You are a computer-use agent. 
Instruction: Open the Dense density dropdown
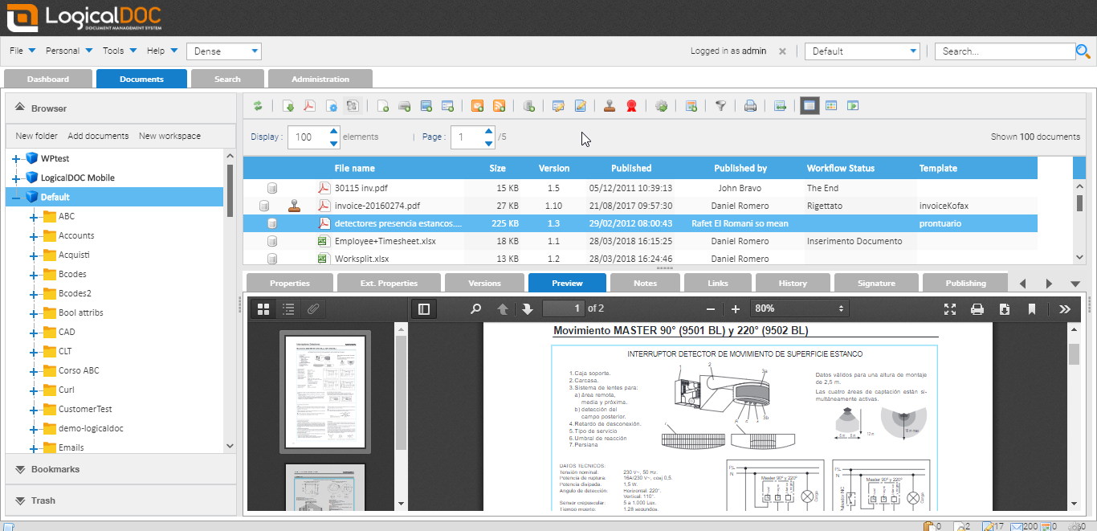pos(223,51)
